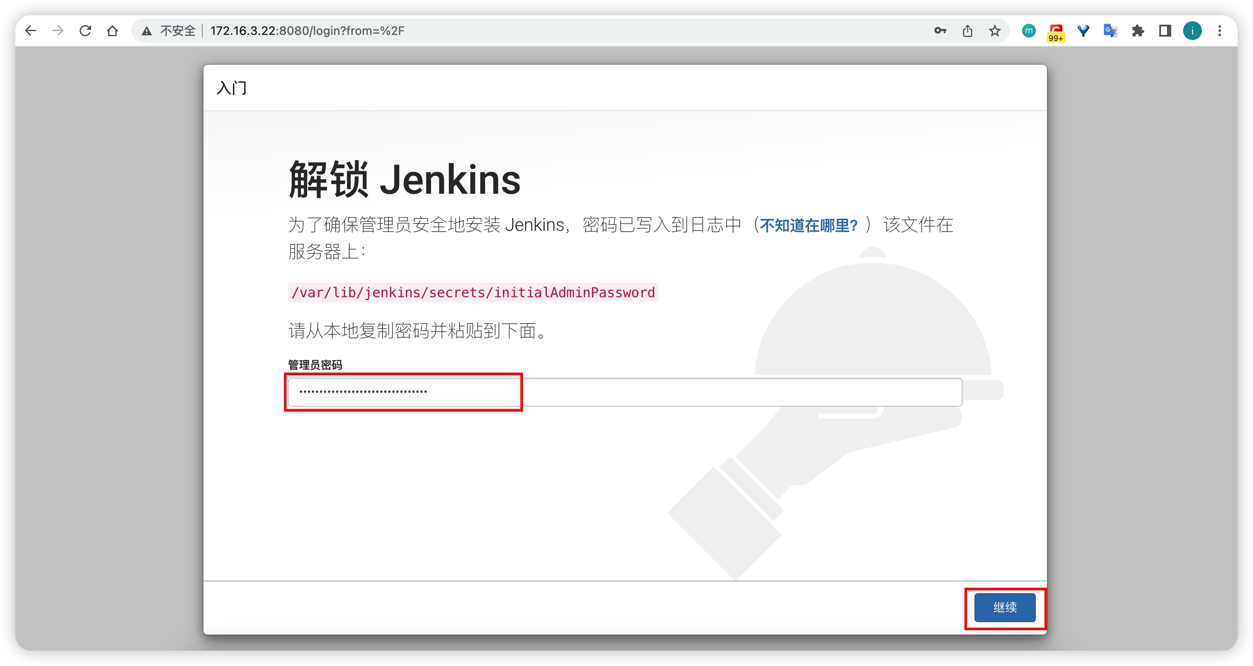The image size is (1253, 666).
Task: View the not-secure site warning icon
Action: 147,31
